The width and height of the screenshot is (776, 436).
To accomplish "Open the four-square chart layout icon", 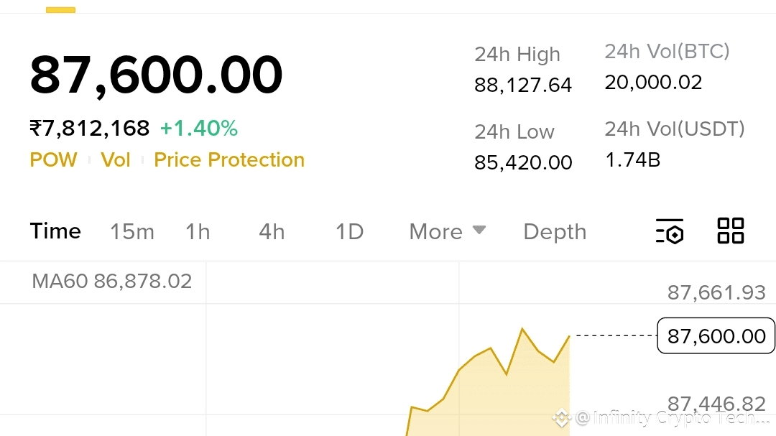I will click(731, 231).
